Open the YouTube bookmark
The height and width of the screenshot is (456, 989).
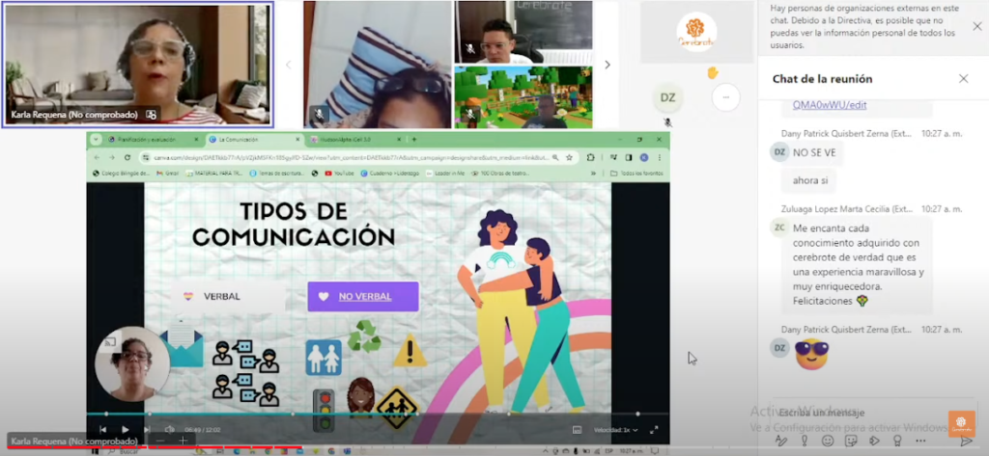339,174
